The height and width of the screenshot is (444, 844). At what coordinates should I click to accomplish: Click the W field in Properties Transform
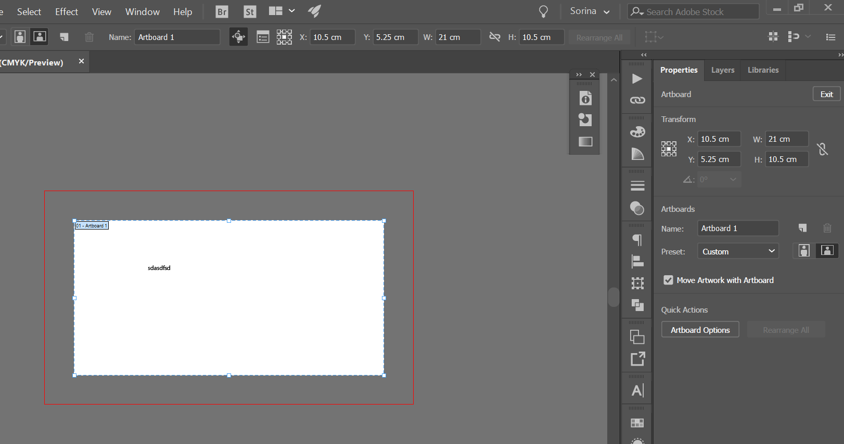coord(786,139)
